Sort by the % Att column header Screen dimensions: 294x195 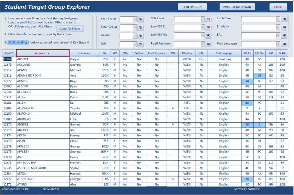[282, 53]
